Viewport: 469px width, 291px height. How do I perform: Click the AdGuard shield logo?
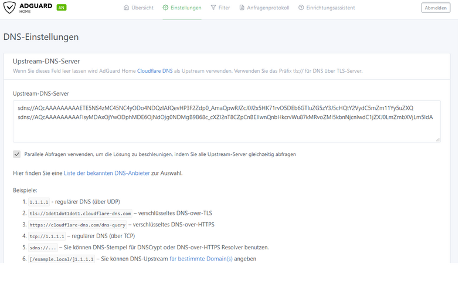[x=10, y=8]
